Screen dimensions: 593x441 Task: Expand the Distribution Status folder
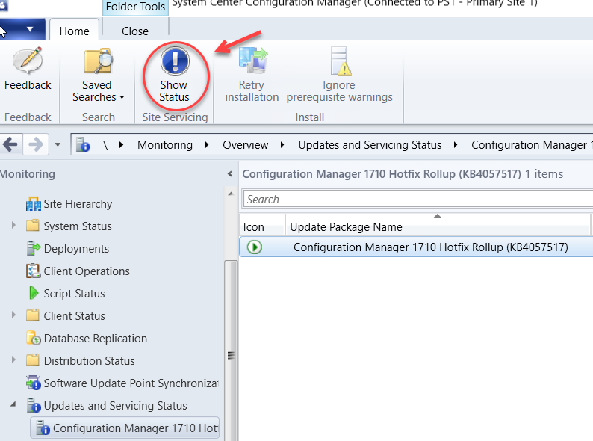(13, 360)
